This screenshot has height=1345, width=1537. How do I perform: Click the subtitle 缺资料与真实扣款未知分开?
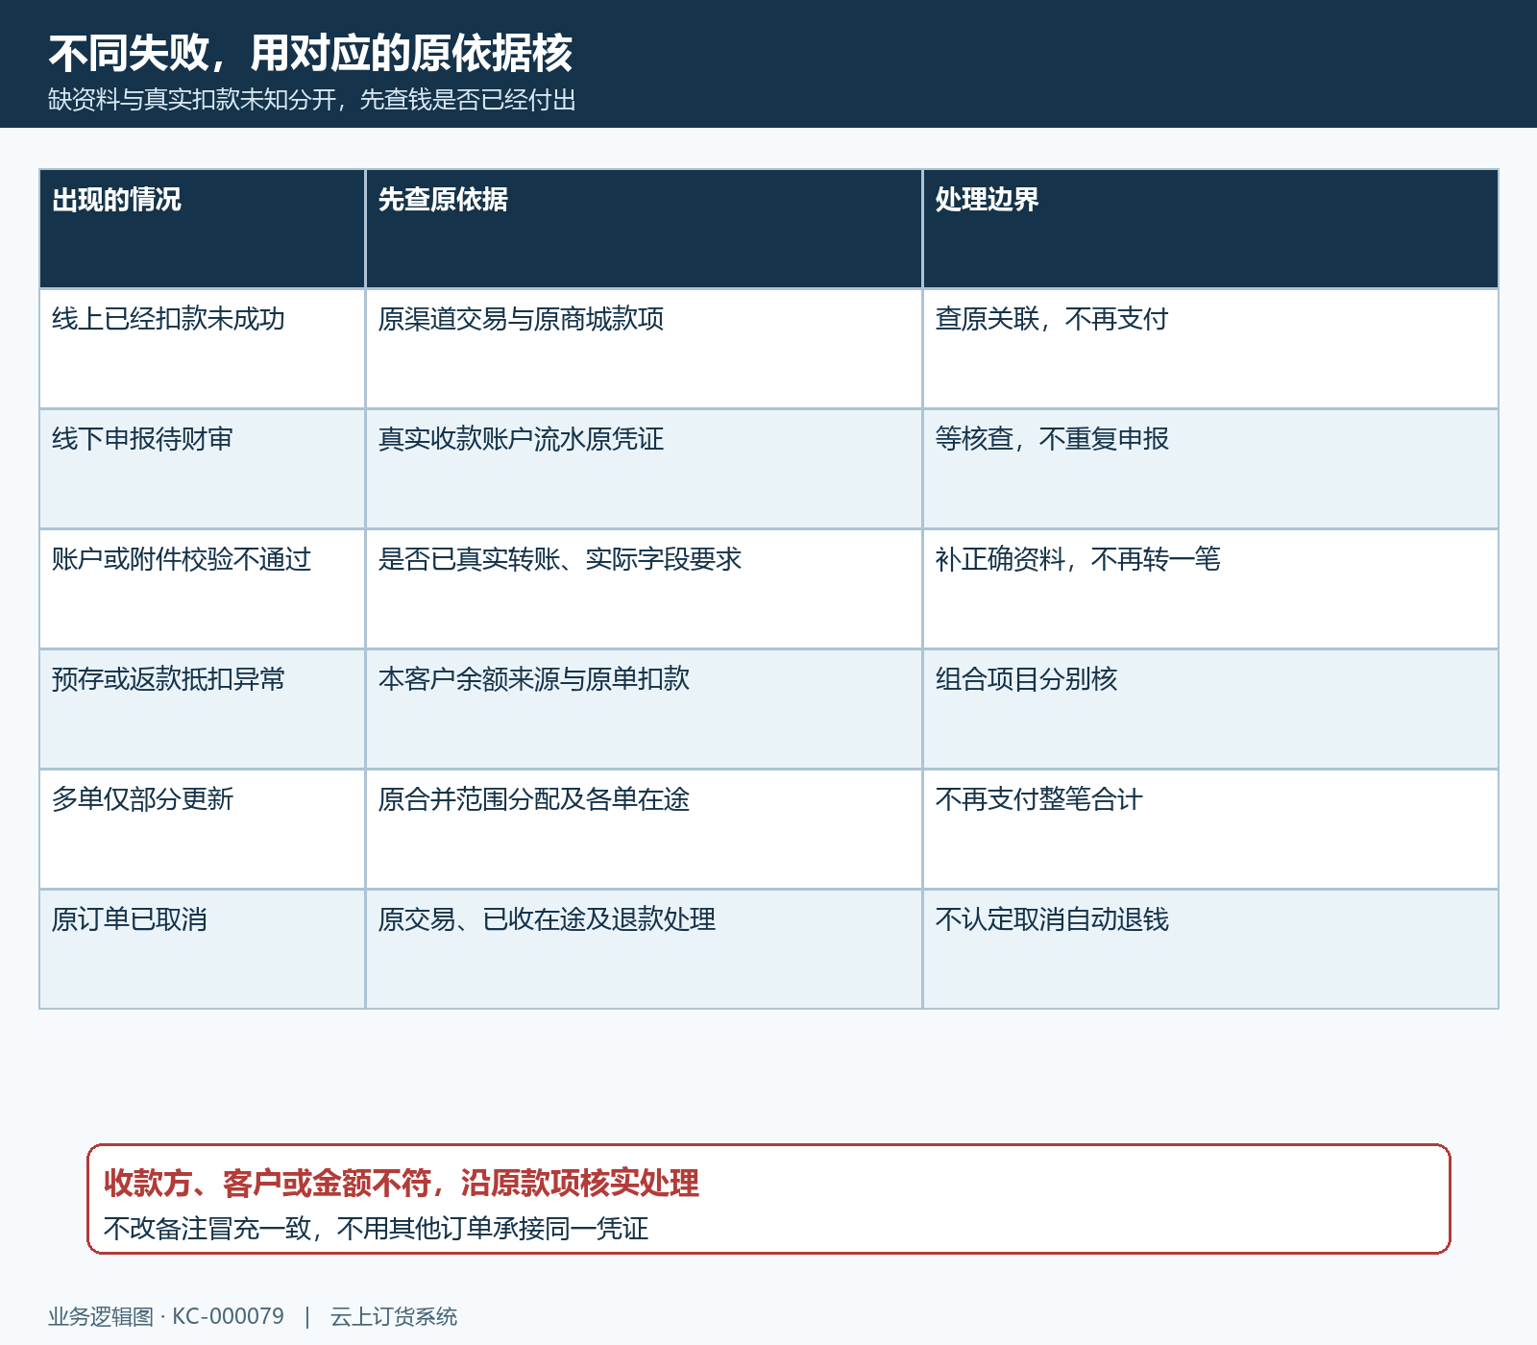pyautogui.click(x=192, y=100)
